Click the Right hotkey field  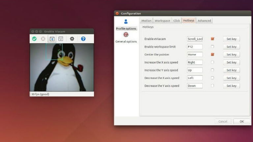[195, 62]
